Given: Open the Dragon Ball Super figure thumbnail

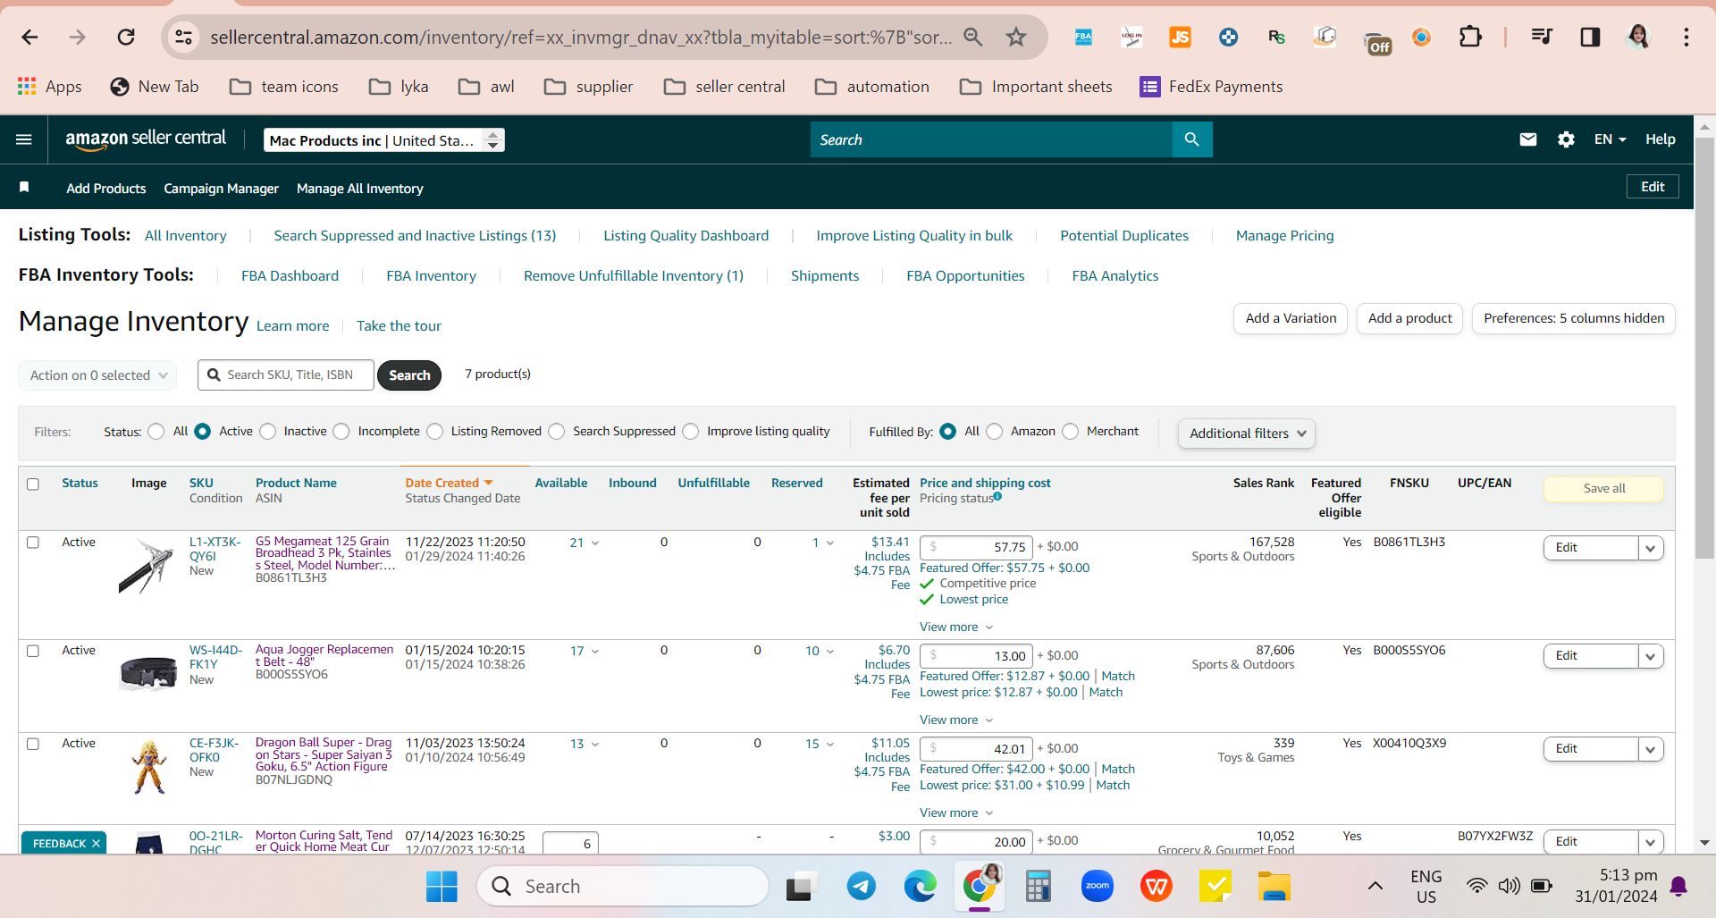Looking at the screenshot, I should tap(149, 767).
